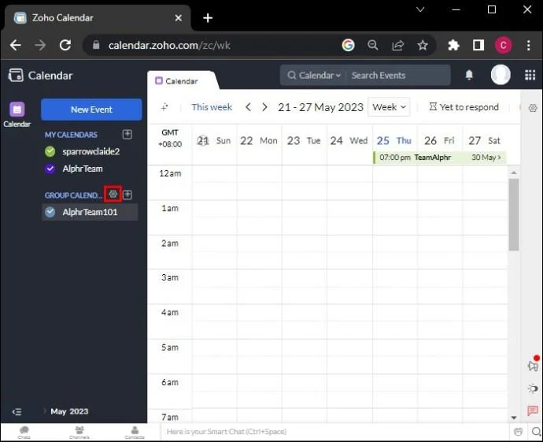This screenshot has height=442, width=543.
Task: Click the Calendar logo title
Action: coord(40,75)
